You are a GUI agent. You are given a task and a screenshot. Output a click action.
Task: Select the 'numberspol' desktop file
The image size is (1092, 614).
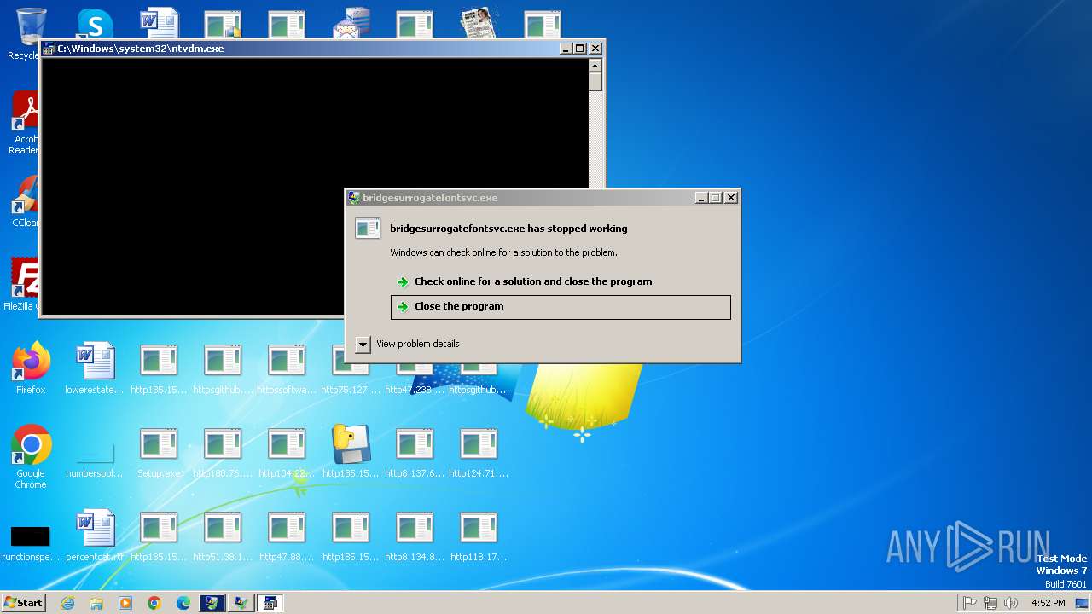coord(95,457)
